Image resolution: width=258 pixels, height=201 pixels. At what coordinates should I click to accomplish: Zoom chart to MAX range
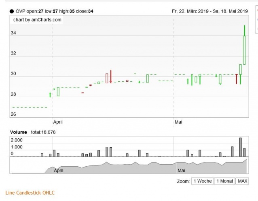coord(243,181)
